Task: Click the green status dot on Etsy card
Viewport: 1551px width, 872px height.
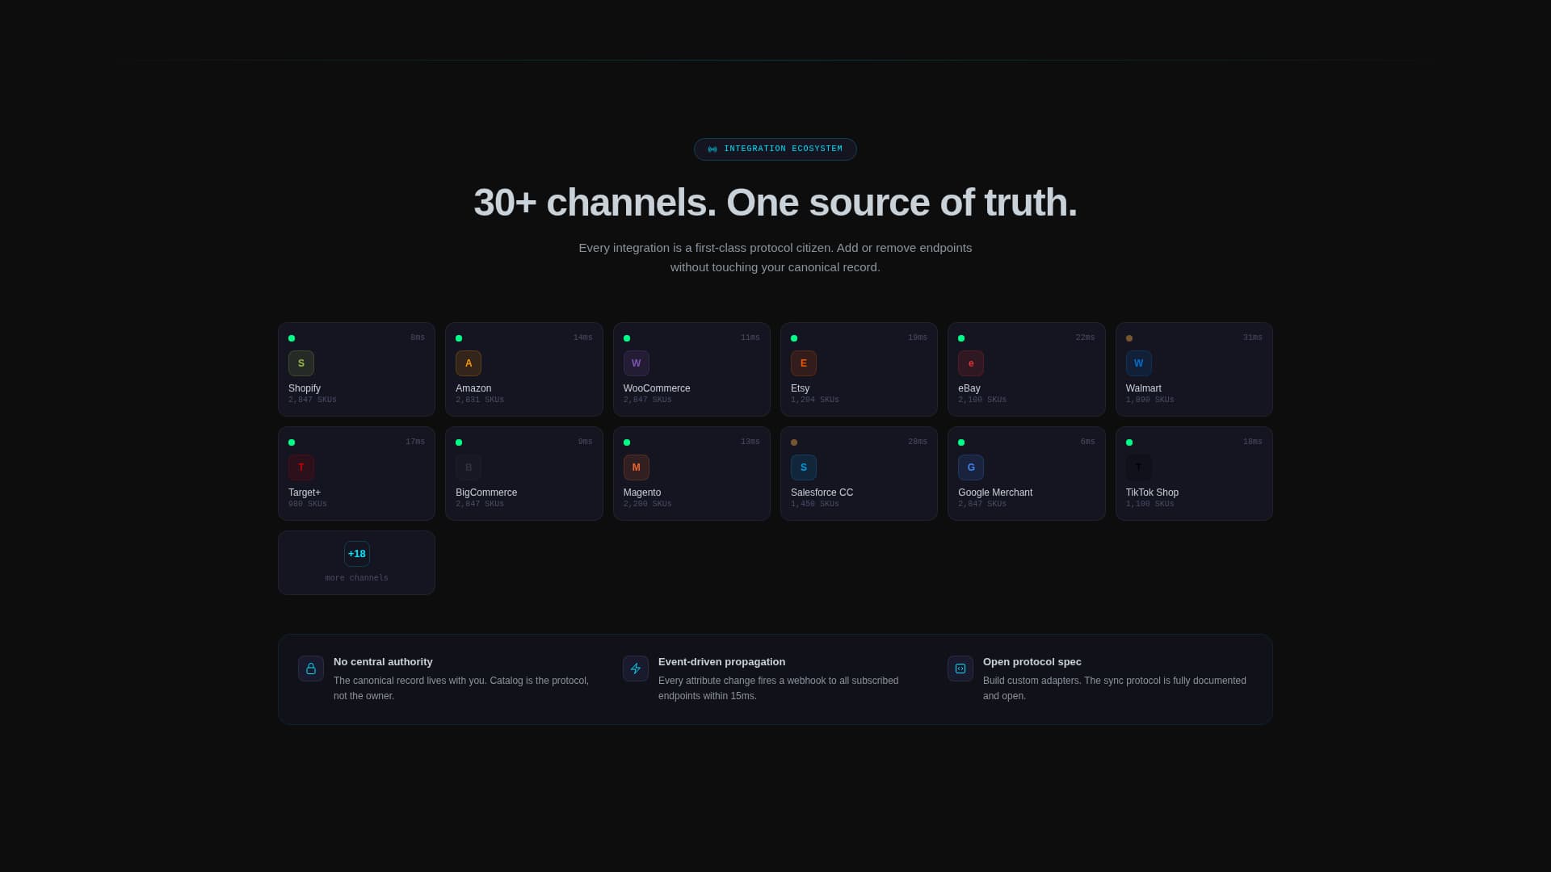Action: 794,338
